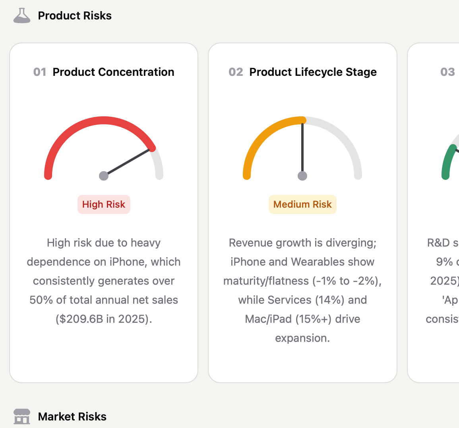This screenshot has height=428, width=459.
Task: Open the Product Concentration card title
Action: tap(113, 72)
